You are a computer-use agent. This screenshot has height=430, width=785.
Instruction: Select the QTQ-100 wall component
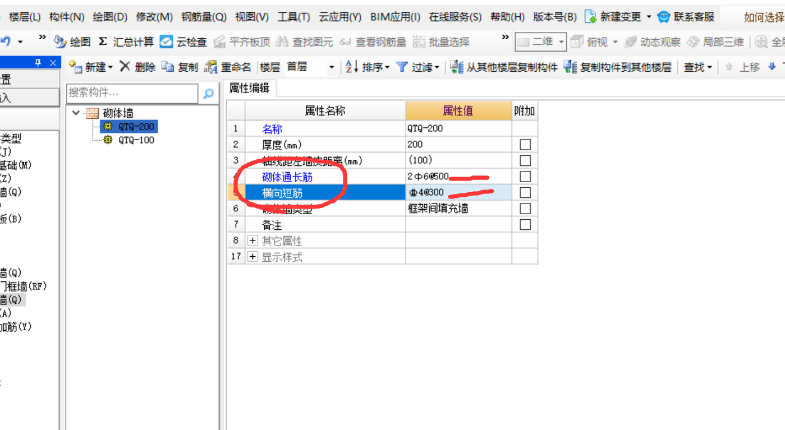(136, 140)
